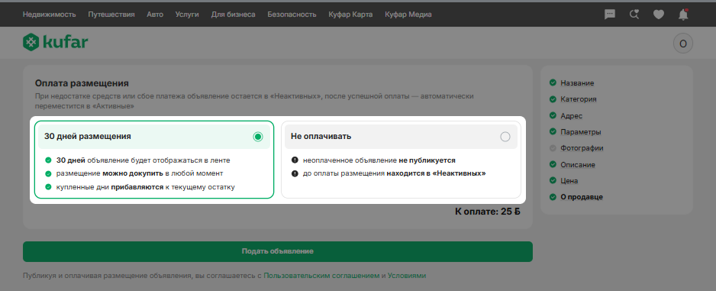Open favorites heart icon
This screenshot has height=291, width=716.
[x=659, y=15]
